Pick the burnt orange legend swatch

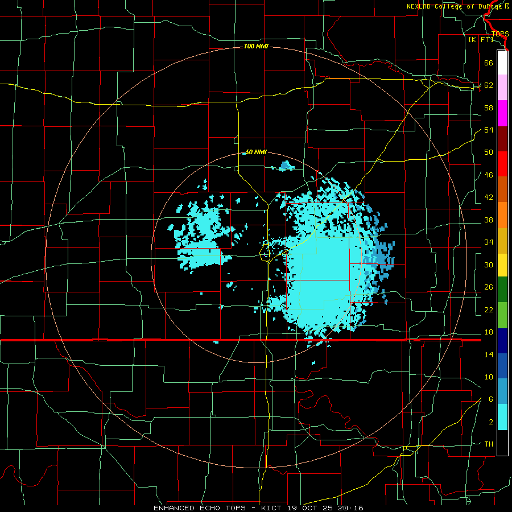pyautogui.click(x=502, y=189)
